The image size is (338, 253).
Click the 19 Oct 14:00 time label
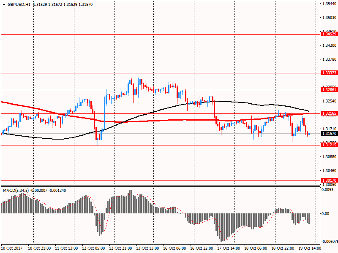(310, 248)
